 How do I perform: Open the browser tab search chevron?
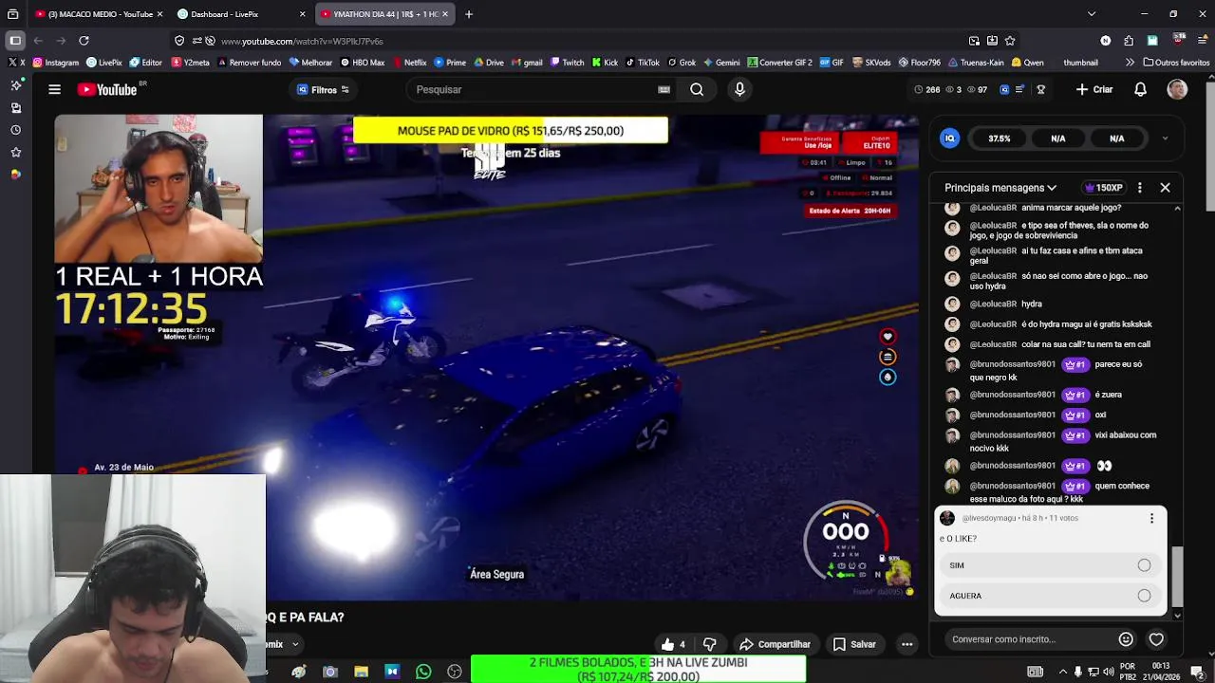[x=1091, y=14]
